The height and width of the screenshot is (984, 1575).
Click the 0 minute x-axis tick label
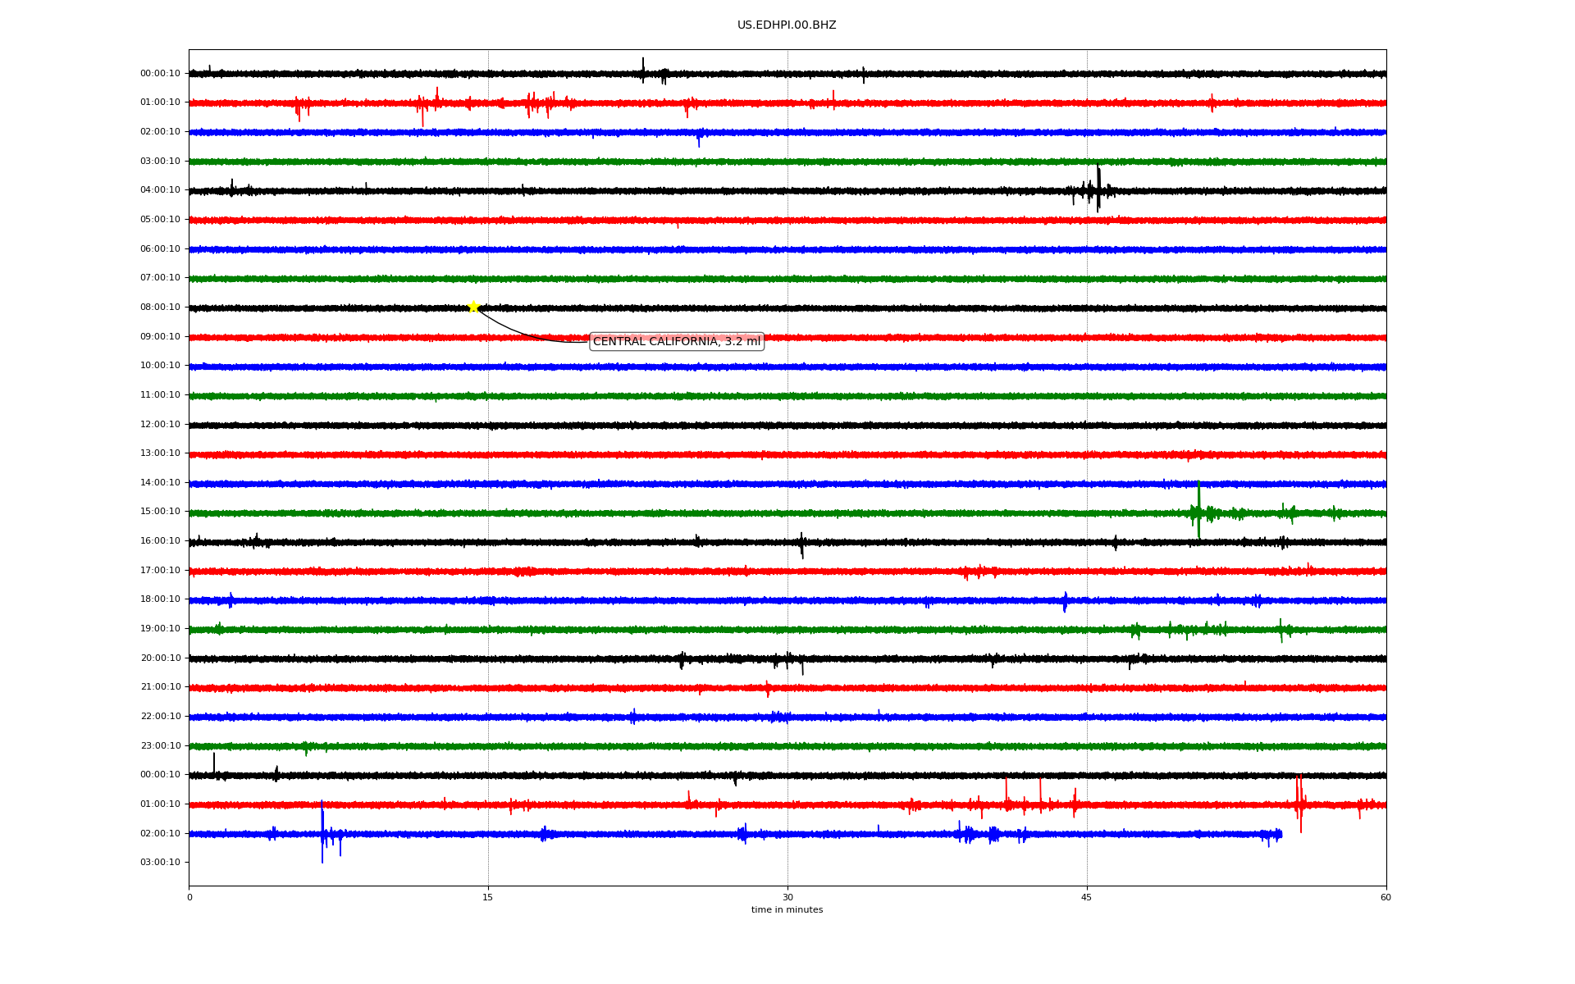tap(189, 897)
